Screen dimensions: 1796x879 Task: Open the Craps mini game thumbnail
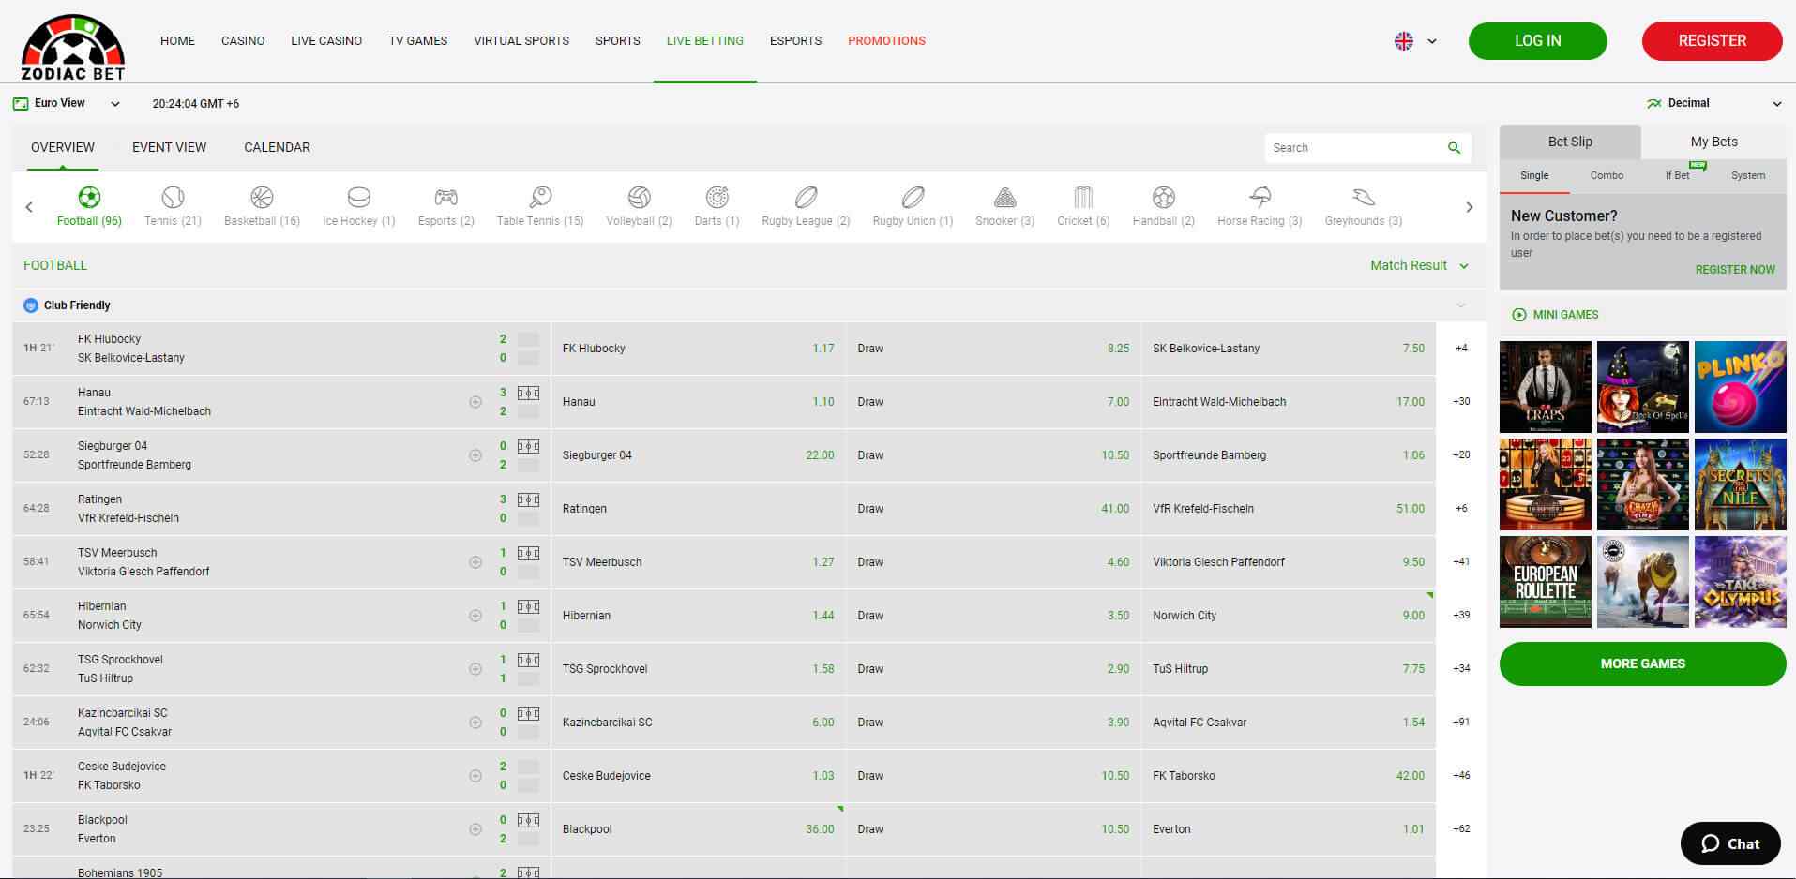(1546, 387)
